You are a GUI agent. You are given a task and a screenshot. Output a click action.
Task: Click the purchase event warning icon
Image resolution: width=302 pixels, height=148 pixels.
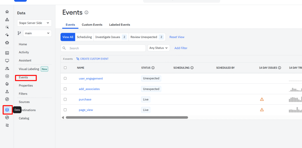[262, 99]
